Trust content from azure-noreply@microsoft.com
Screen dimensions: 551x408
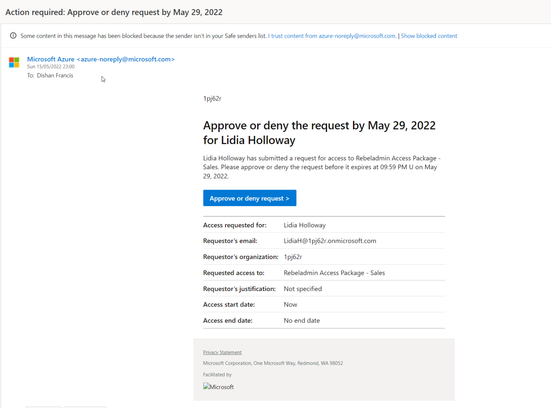coord(332,36)
